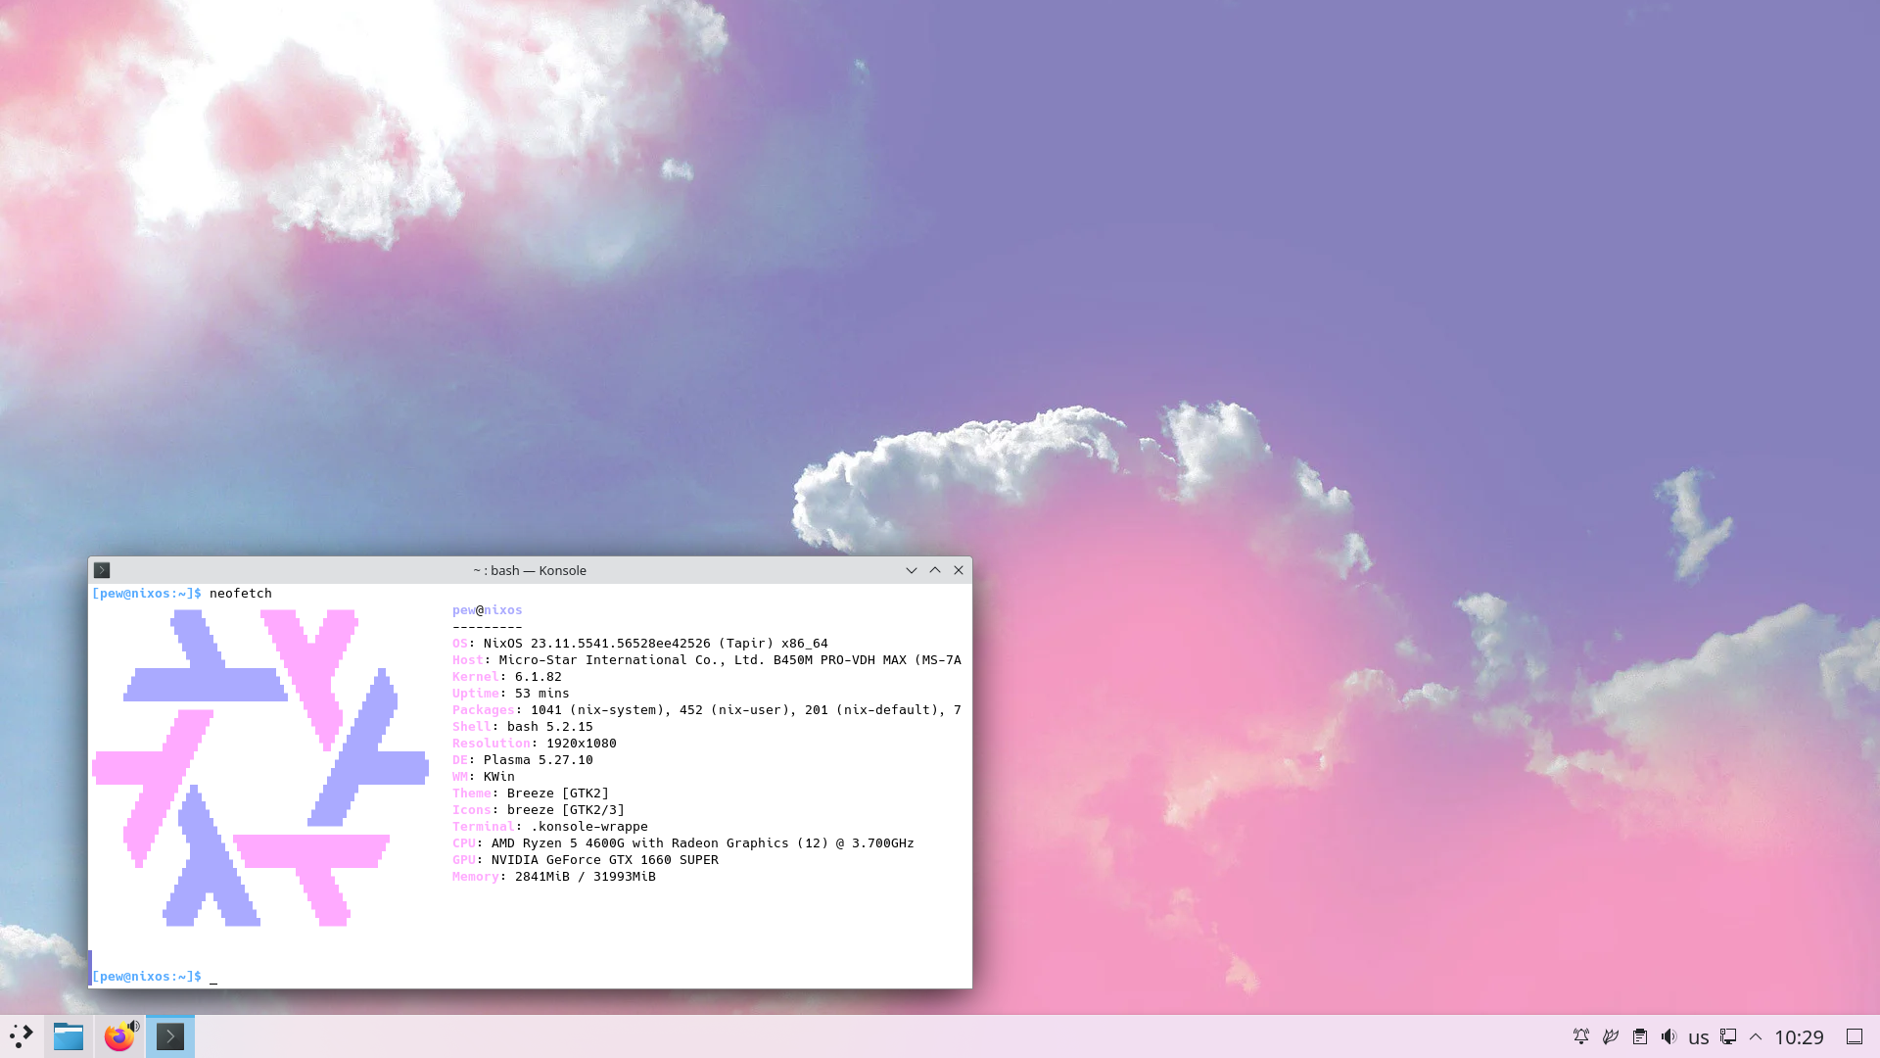The height and width of the screenshot is (1058, 1880).
Task: Open the clipboard history tray icon
Action: coord(1640,1036)
